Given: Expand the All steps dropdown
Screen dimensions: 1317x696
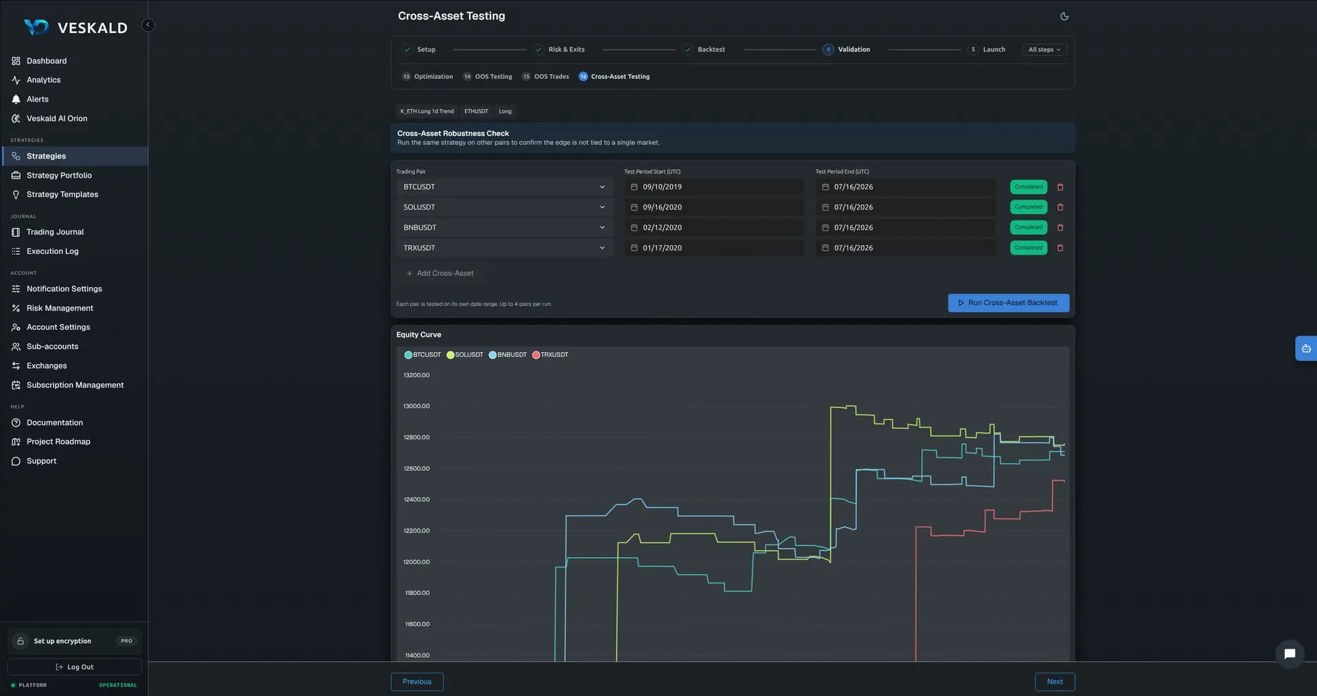Looking at the screenshot, I should point(1045,49).
